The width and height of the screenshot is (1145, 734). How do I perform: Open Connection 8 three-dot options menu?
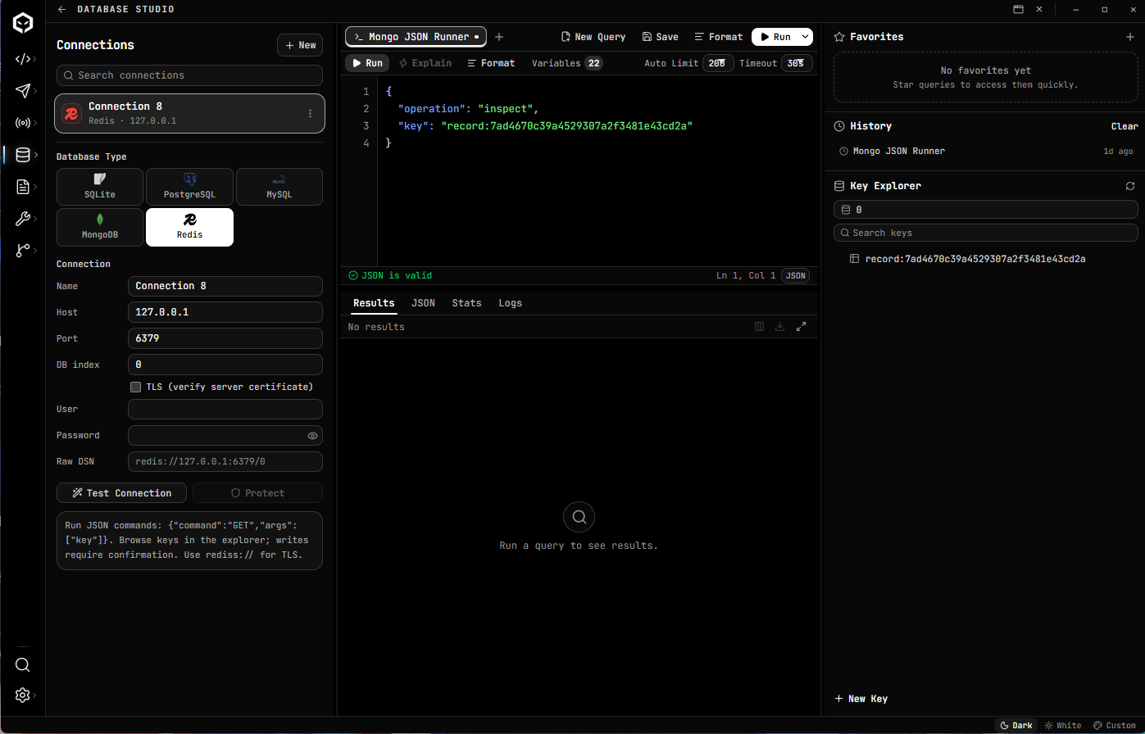(310, 114)
